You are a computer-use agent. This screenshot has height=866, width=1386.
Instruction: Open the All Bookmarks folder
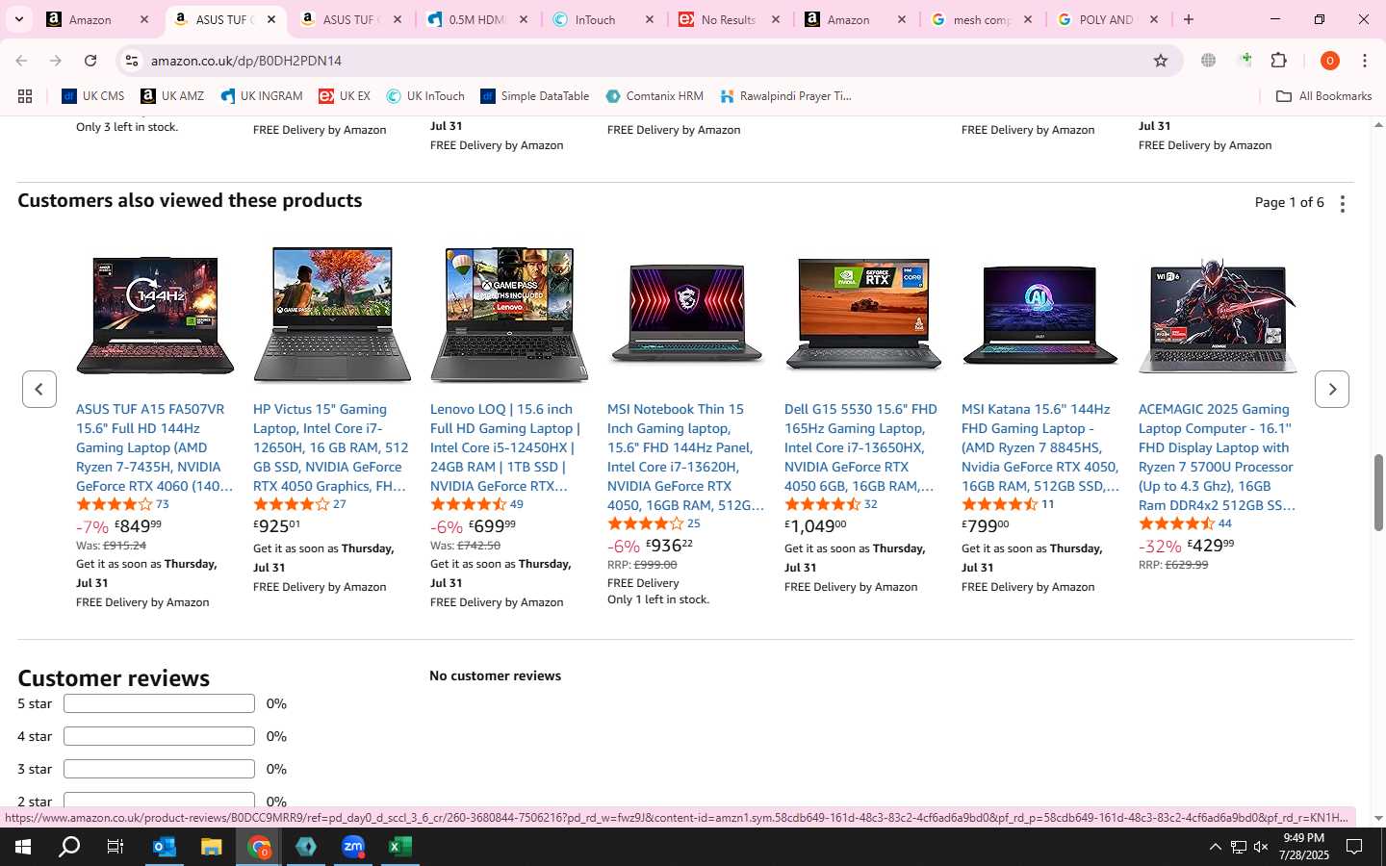pyautogui.click(x=1323, y=96)
